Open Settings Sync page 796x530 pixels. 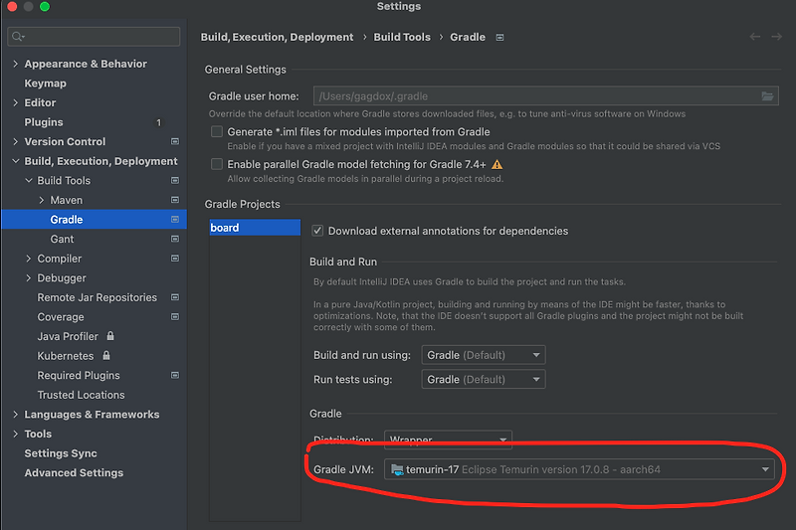(x=61, y=453)
